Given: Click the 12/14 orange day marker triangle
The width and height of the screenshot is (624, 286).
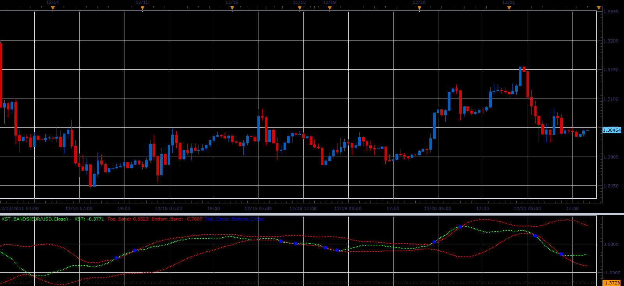Looking at the screenshot, I should (53, 8).
